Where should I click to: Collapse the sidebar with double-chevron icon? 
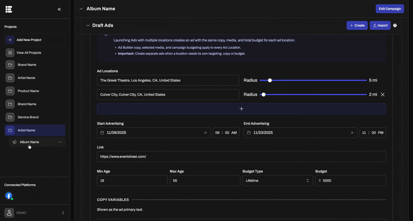click(59, 9)
